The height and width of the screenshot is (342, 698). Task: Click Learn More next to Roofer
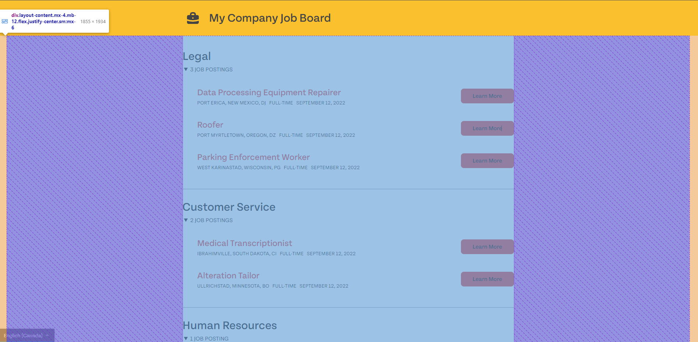(487, 128)
